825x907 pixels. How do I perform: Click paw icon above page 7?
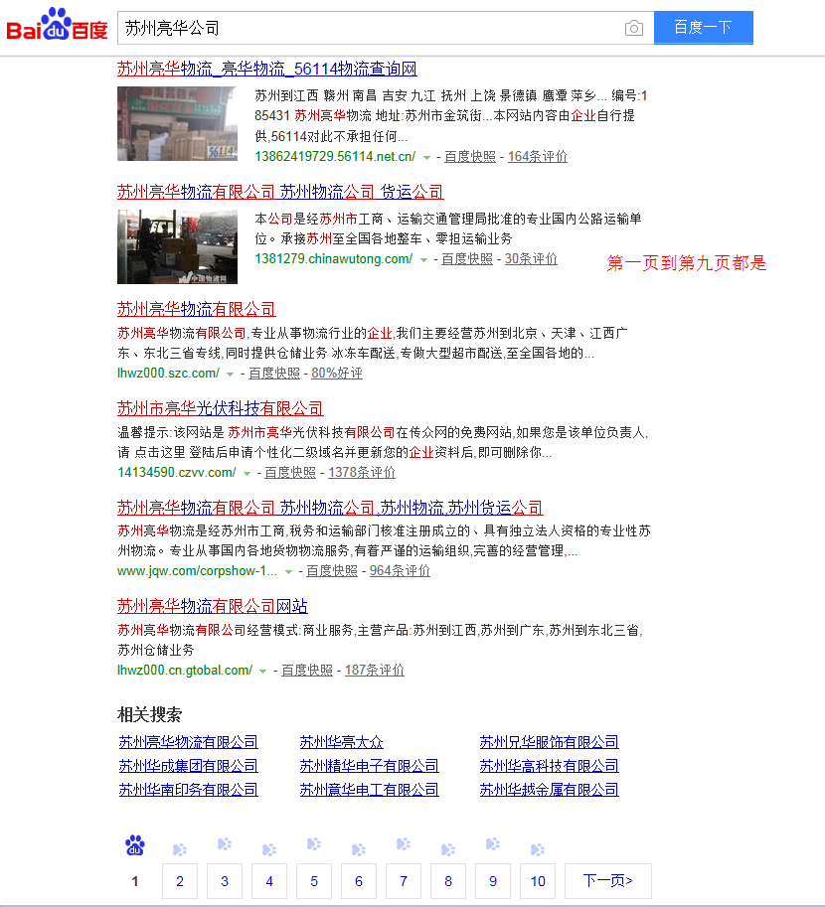coord(404,844)
